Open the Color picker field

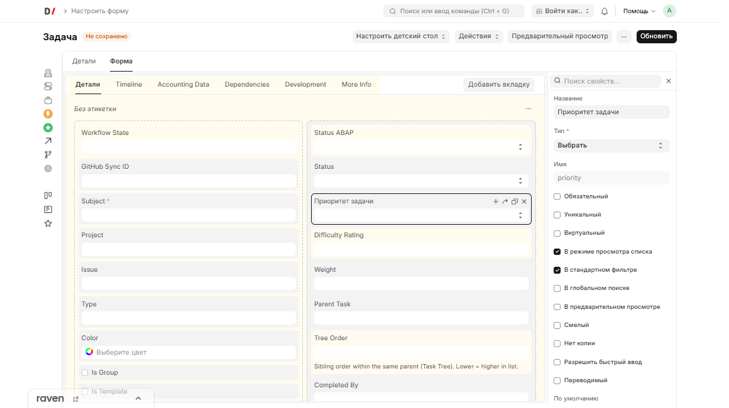(189, 352)
